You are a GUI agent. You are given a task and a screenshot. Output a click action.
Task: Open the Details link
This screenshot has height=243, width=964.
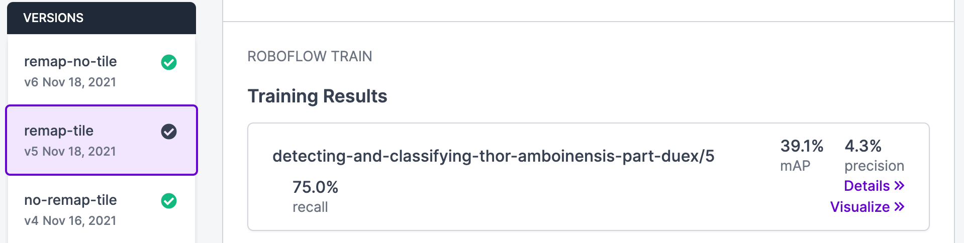[874, 186]
